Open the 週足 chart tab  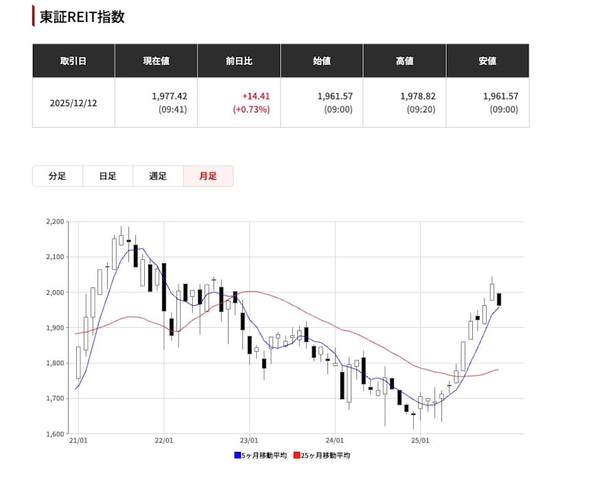pyautogui.click(x=158, y=176)
